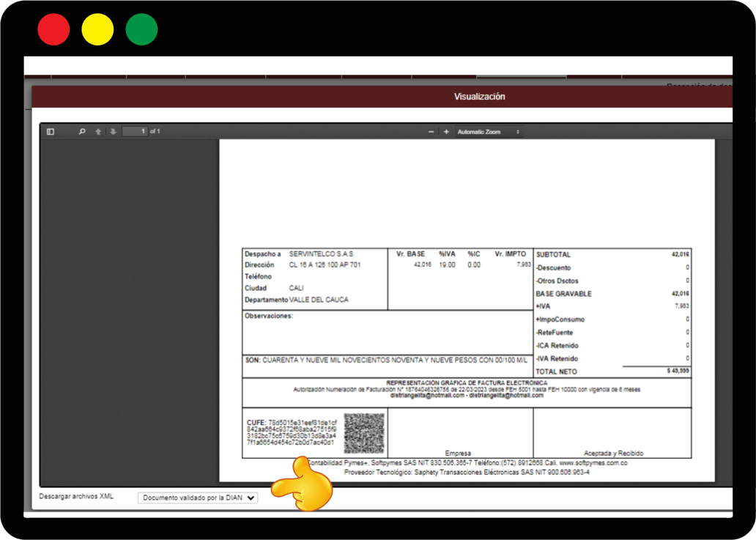Go to previous page using up arrow
This screenshot has width=756, height=540.
click(x=98, y=132)
